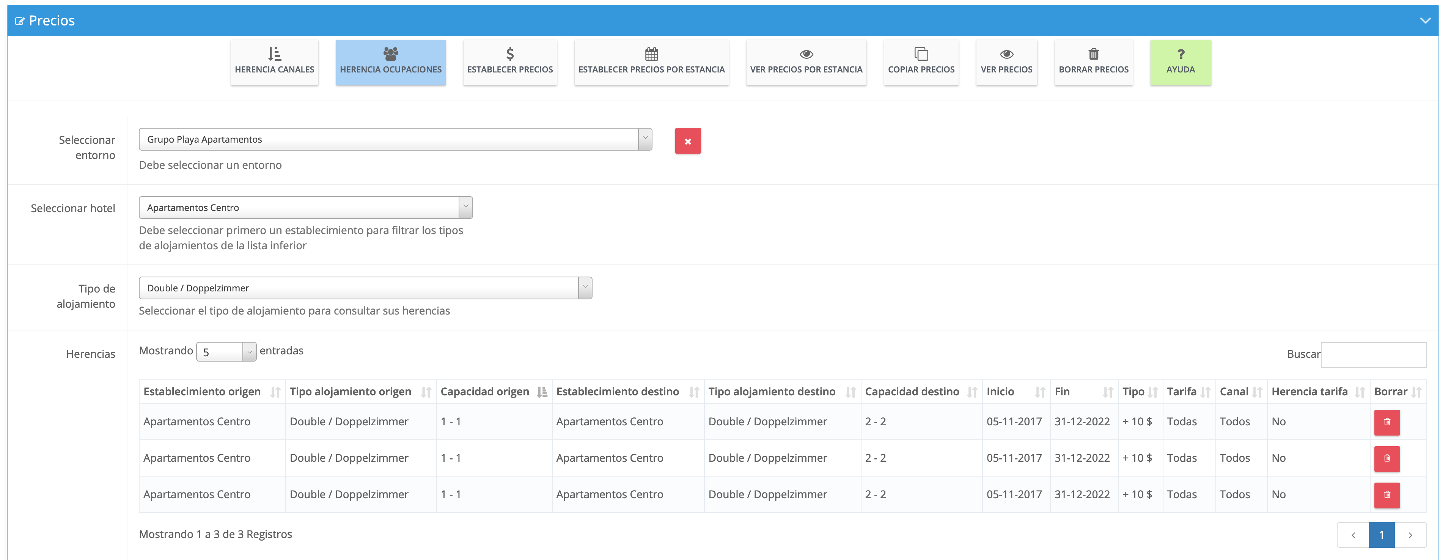Open Establecer Precios por Estancia calendar
The image size is (1440, 560).
pos(651,62)
